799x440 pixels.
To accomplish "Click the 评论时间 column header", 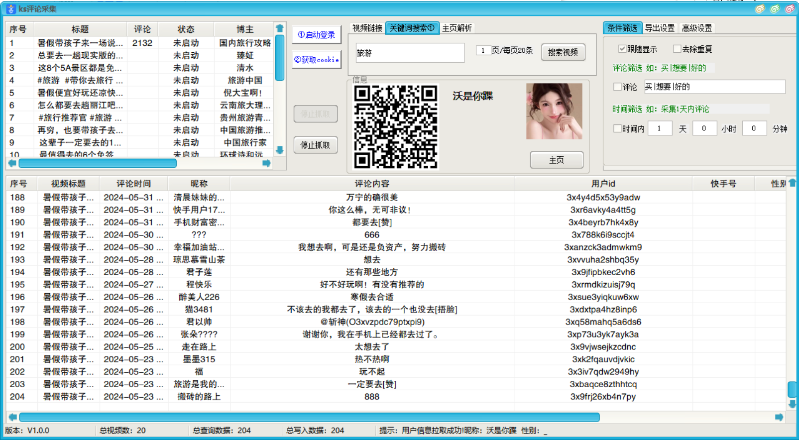I will [x=133, y=184].
